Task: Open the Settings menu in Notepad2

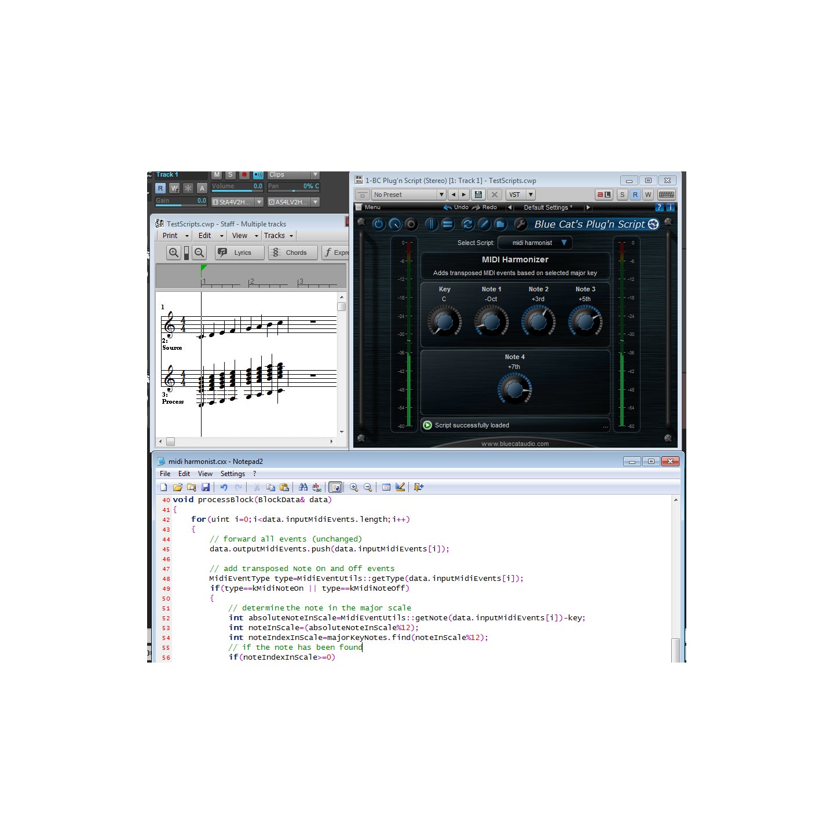Action: coord(232,474)
